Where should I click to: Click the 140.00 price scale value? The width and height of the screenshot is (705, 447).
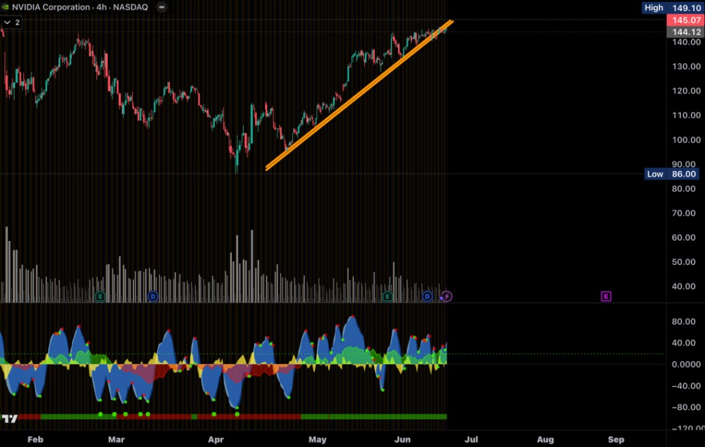(x=686, y=42)
